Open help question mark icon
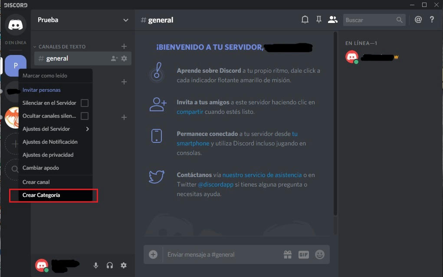The width and height of the screenshot is (443, 277). coord(432,19)
